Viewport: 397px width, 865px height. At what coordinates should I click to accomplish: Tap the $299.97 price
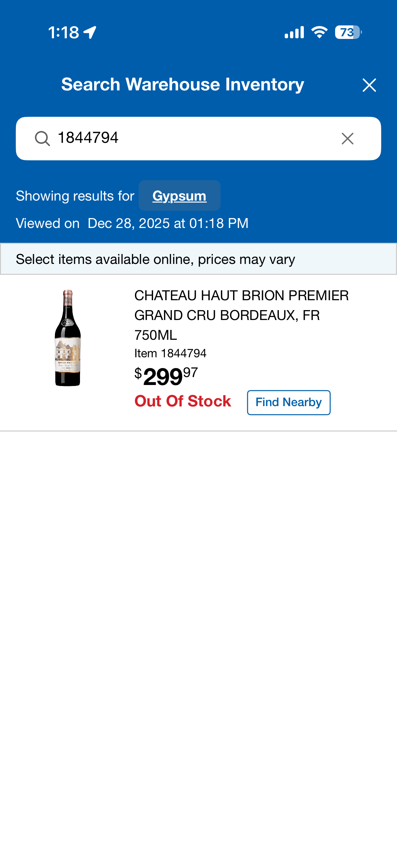pyautogui.click(x=166, y=376)
